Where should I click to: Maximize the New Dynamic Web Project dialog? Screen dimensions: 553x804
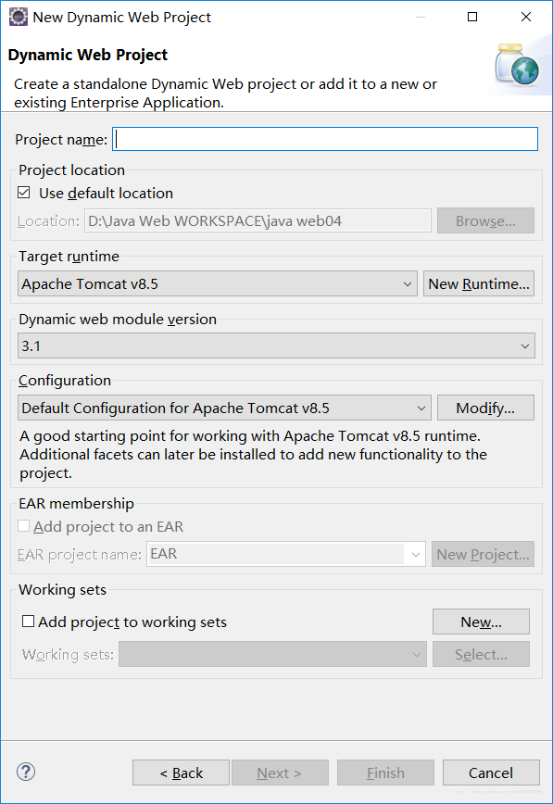(472, 17)
